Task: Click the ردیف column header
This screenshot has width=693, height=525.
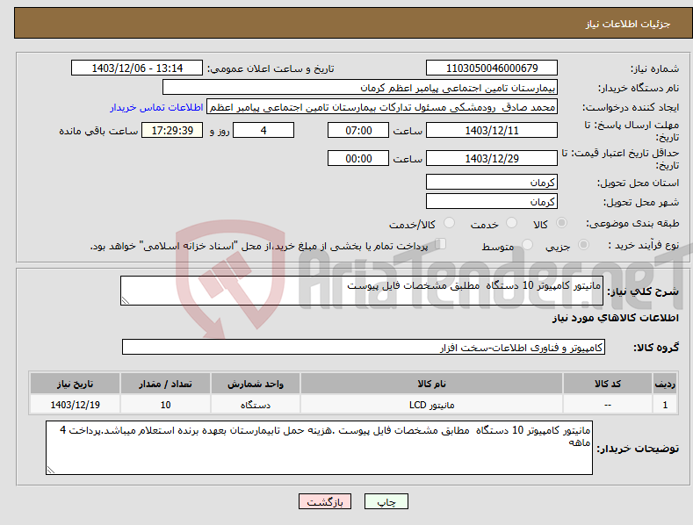Action: coord(665,384)
